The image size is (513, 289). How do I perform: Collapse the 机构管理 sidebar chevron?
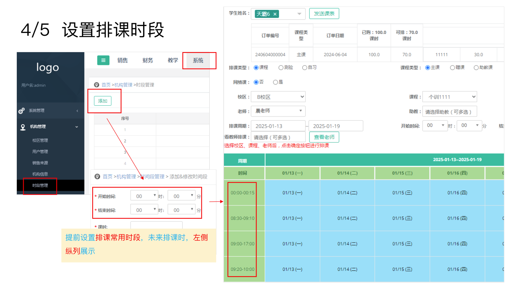tap(77, 126)
